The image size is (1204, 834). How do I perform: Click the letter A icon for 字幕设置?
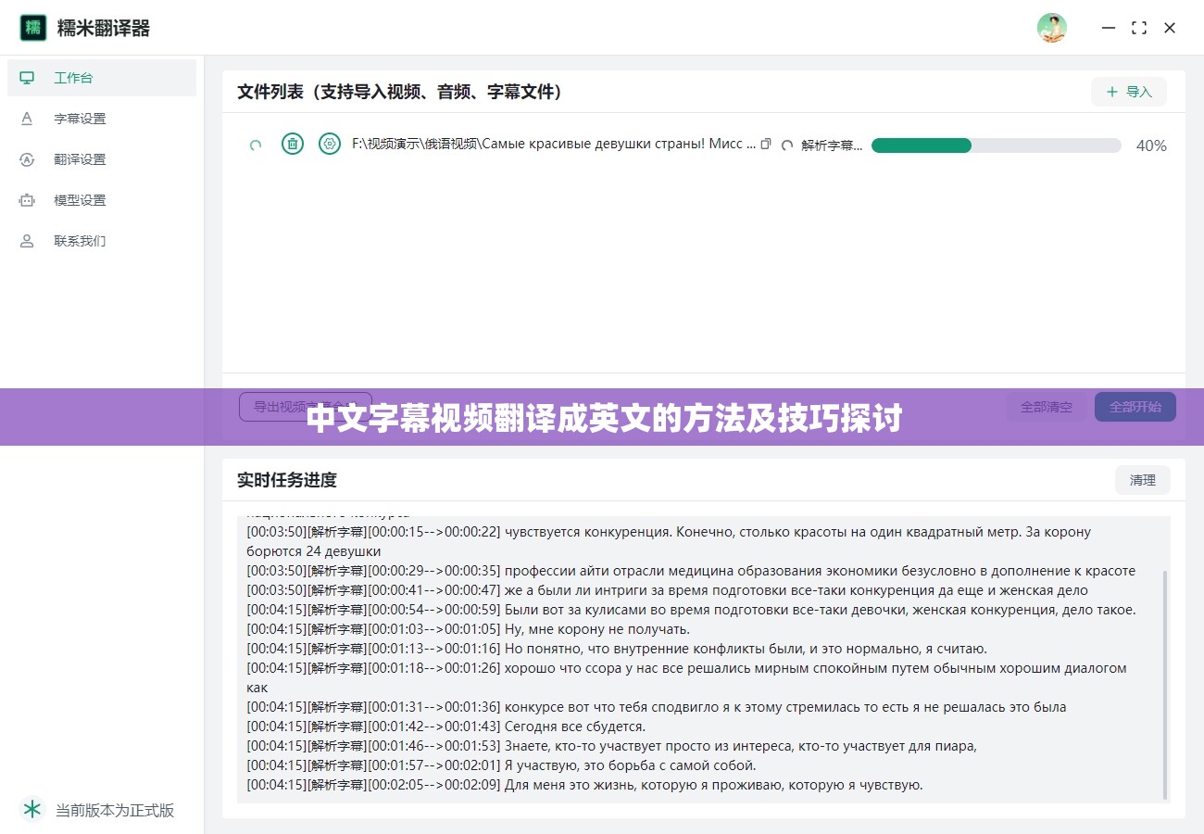pos(27,119)
